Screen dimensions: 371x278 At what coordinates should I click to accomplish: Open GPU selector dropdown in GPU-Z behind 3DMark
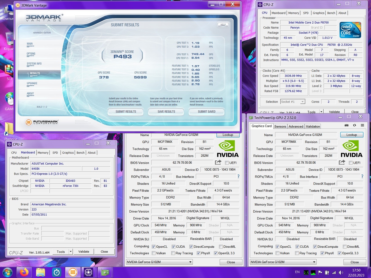[159, 262]
